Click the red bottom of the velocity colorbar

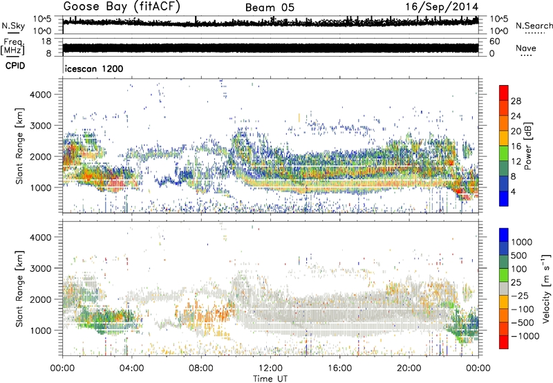(504, 342)
